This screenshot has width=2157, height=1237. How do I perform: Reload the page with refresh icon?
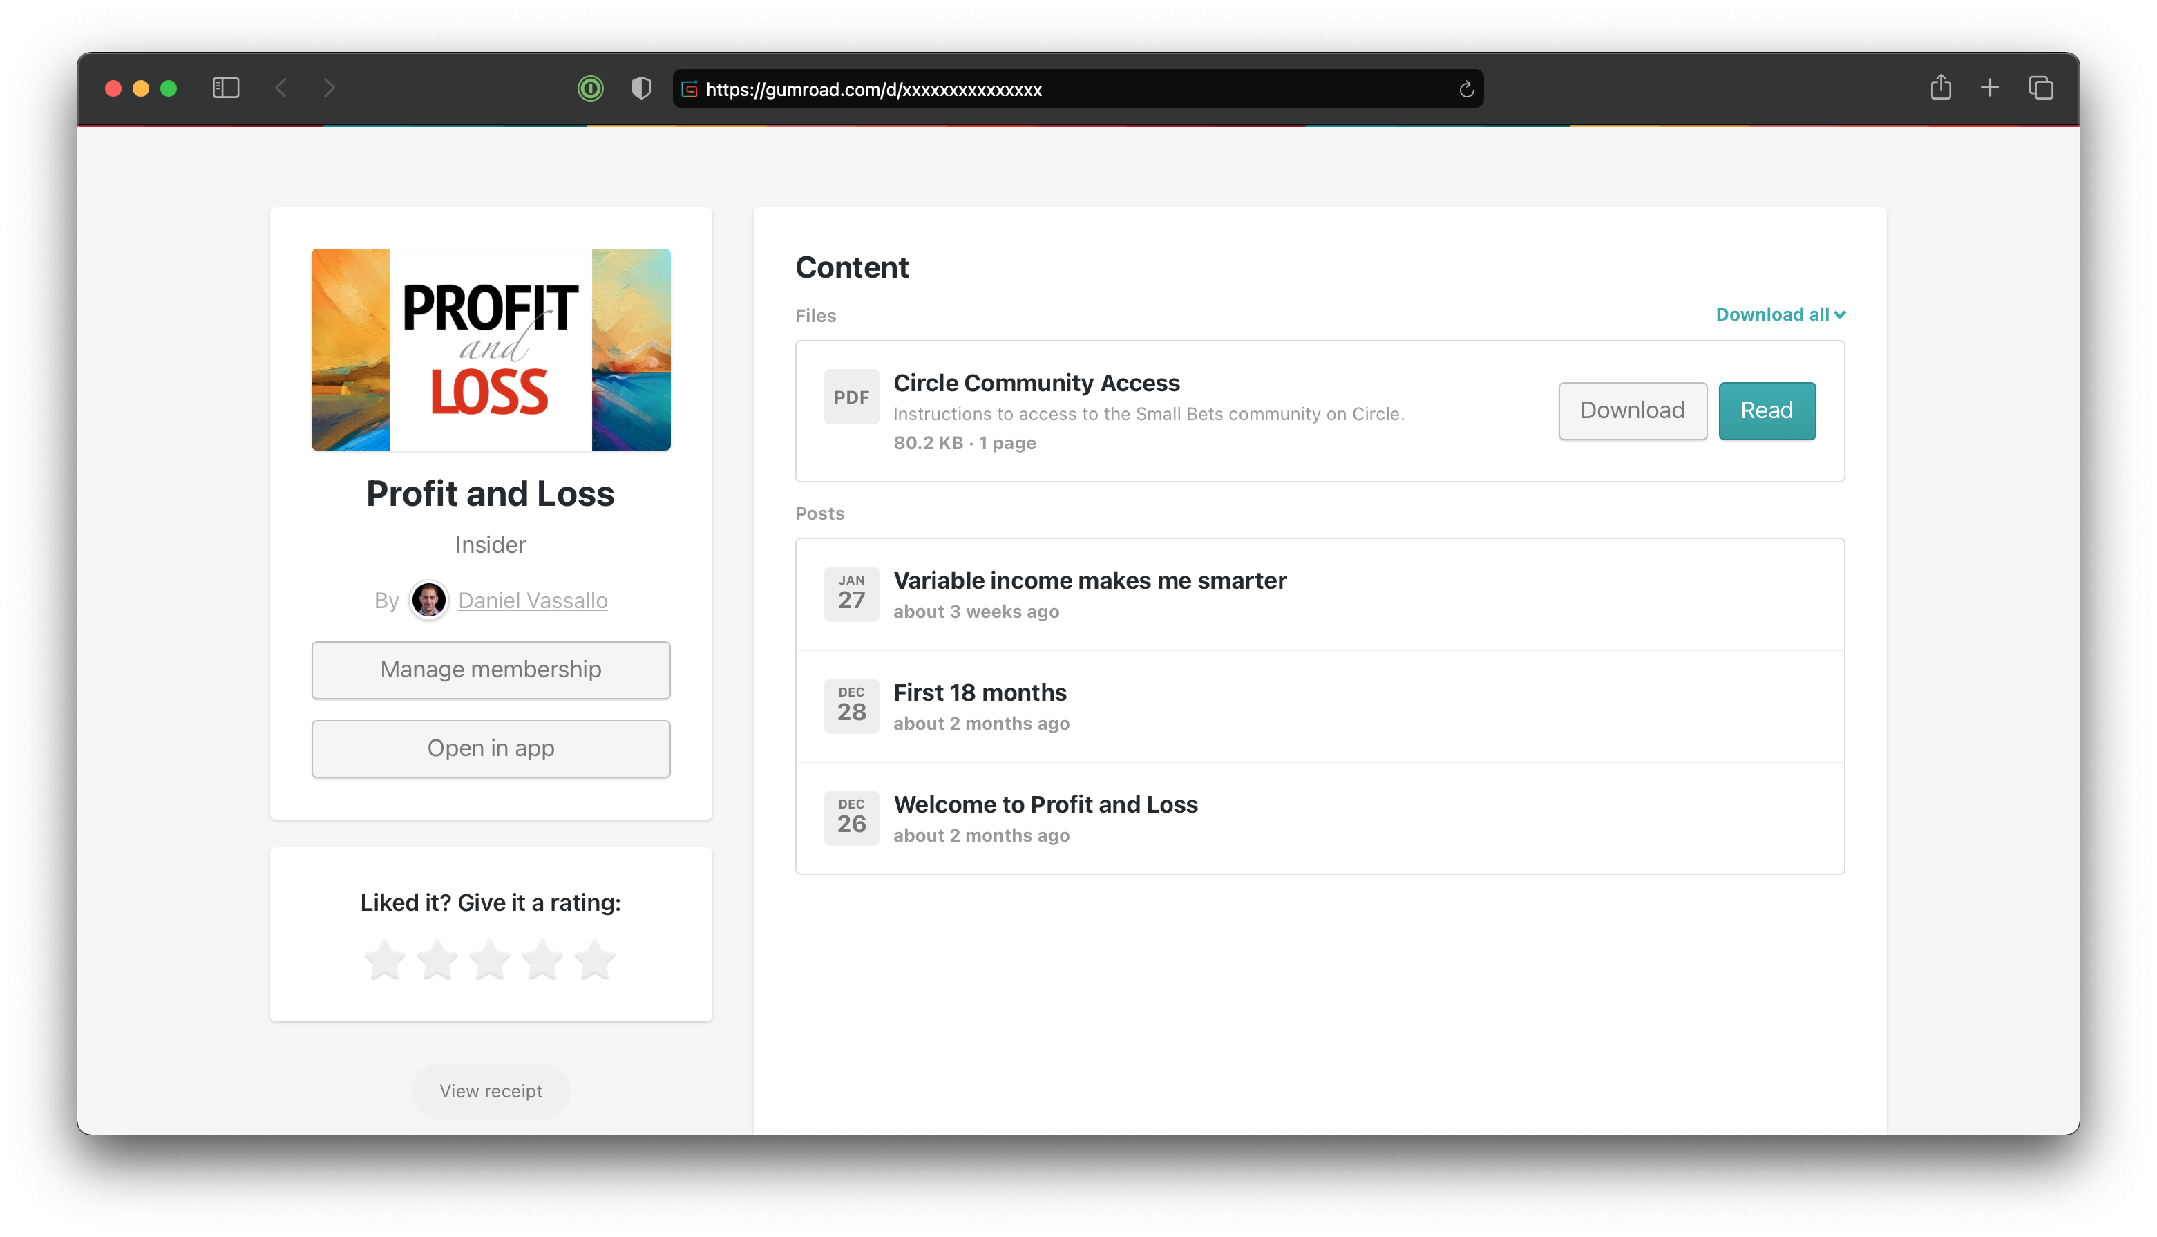pyautogui.click(x=1465, y=89)
